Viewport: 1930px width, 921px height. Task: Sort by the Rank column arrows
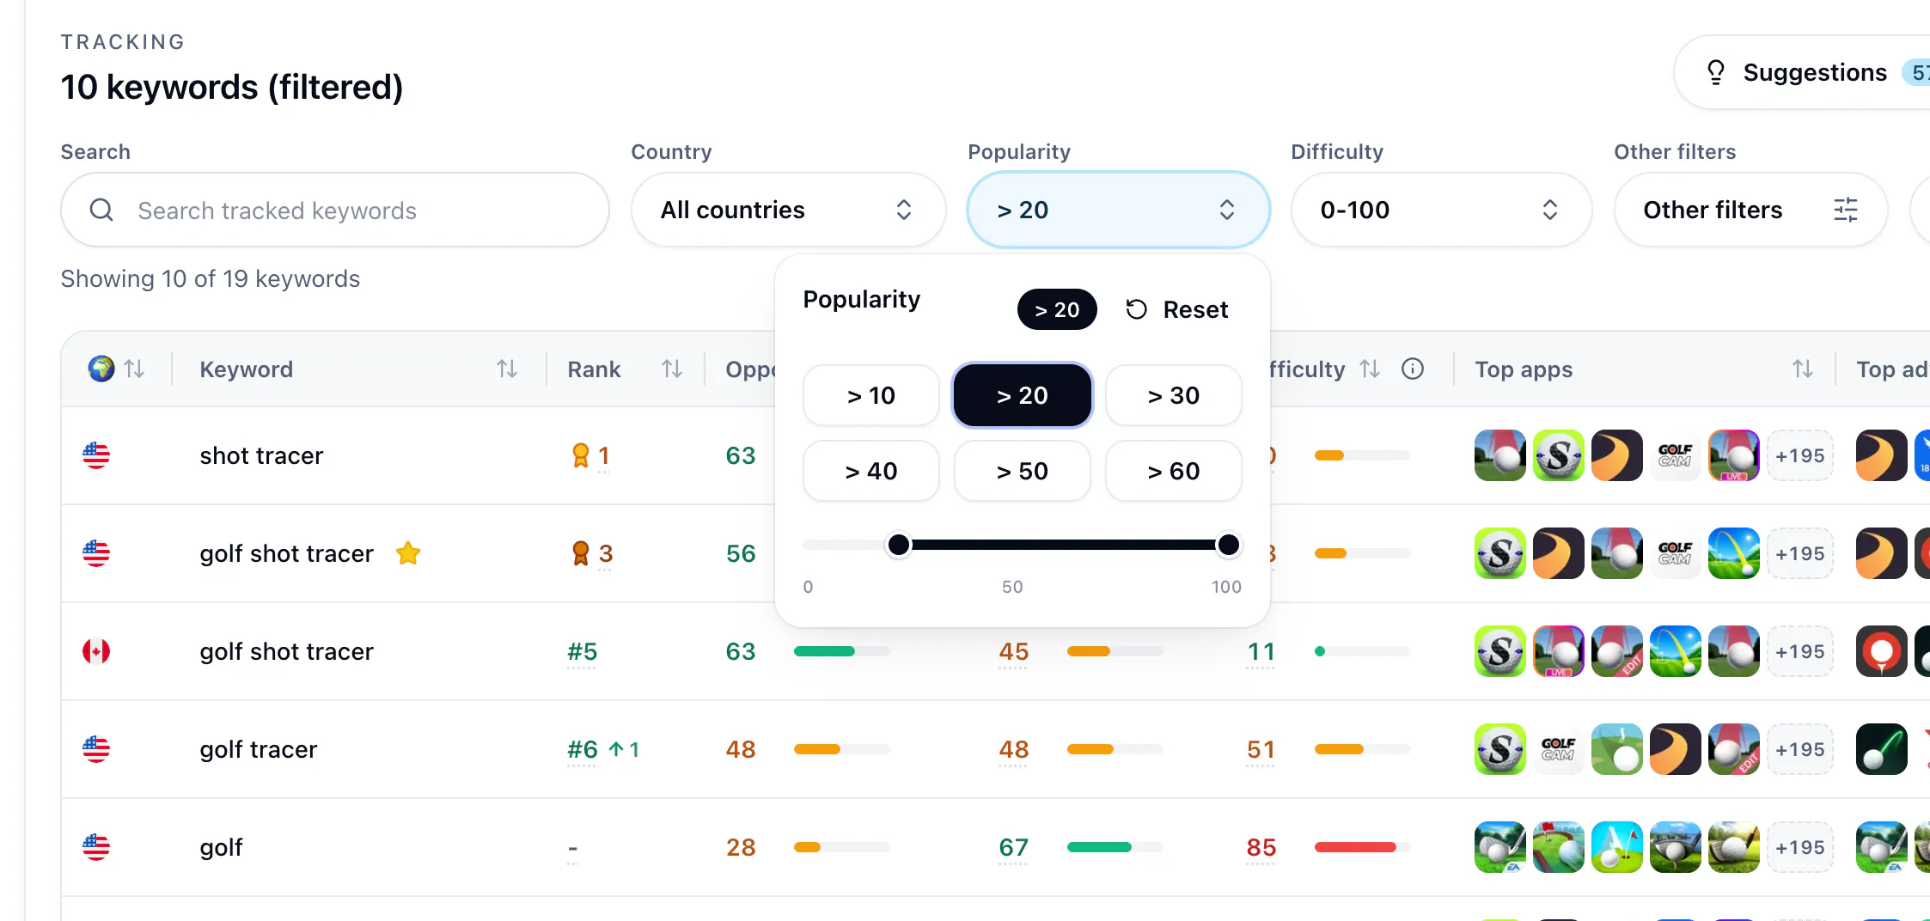672,369
